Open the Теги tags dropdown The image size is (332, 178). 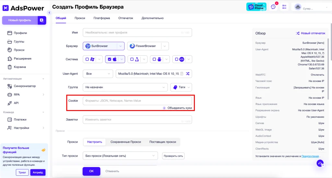181,87
